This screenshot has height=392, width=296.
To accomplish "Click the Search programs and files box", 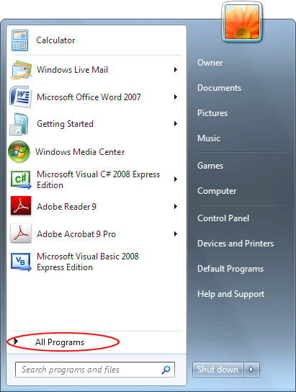I will coord(95,370).
